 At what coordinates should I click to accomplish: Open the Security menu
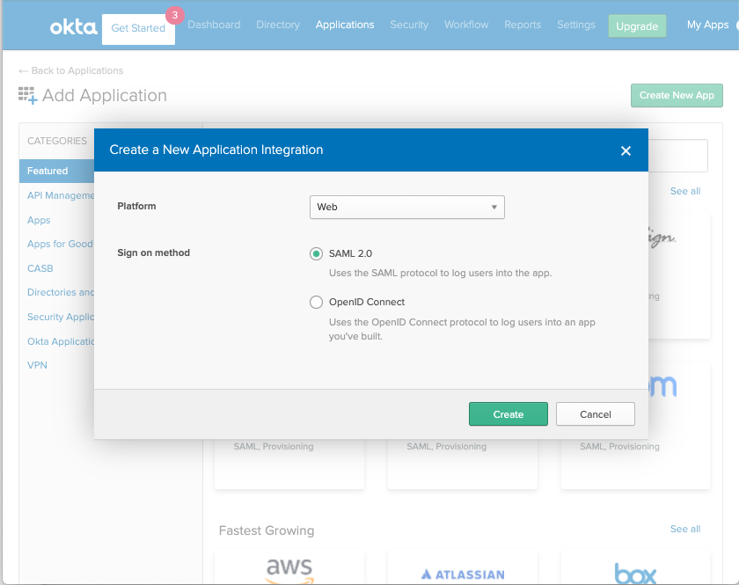(409, 25)
